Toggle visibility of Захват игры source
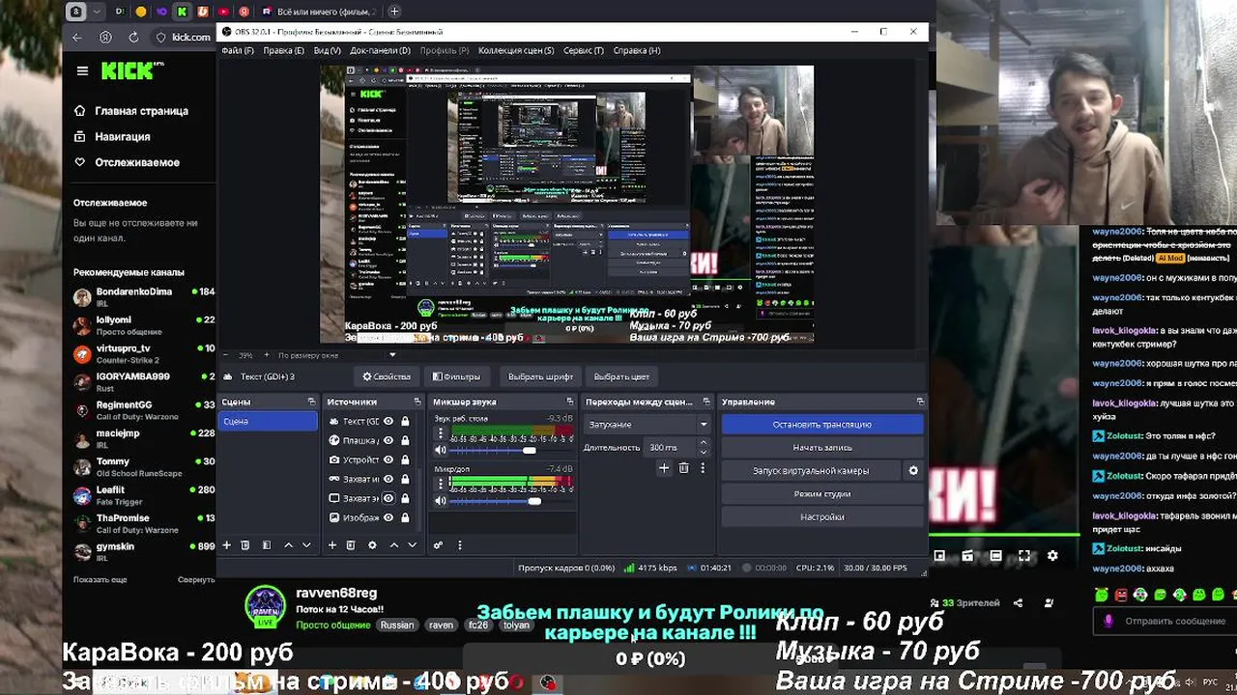 [x=388, y=479]
